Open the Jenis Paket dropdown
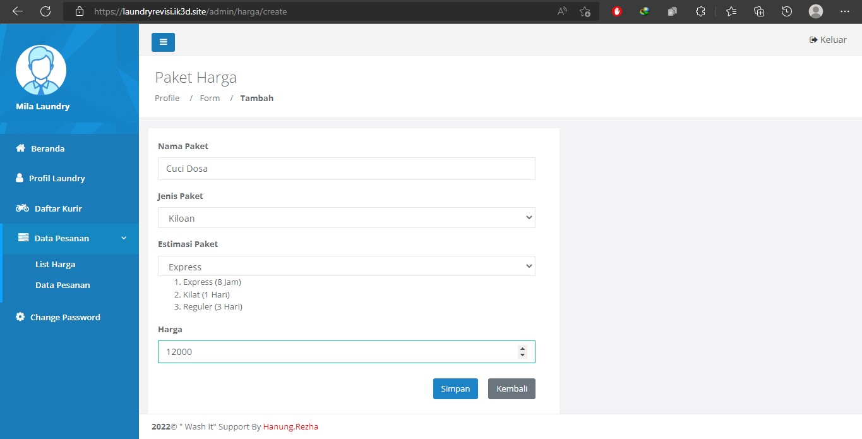 (346, 218)
